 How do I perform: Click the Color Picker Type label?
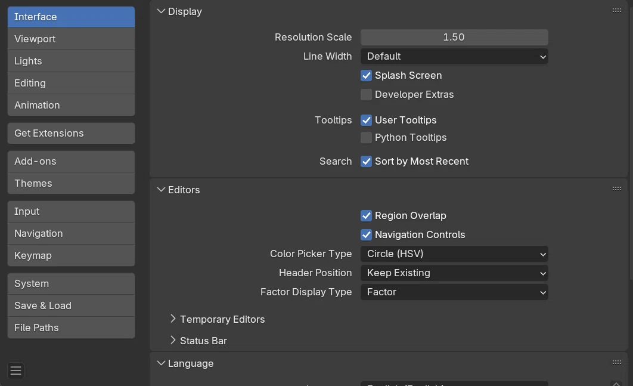pos(311,254)
